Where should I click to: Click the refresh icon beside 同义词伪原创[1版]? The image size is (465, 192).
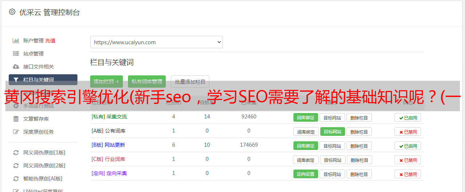(16, 153)
